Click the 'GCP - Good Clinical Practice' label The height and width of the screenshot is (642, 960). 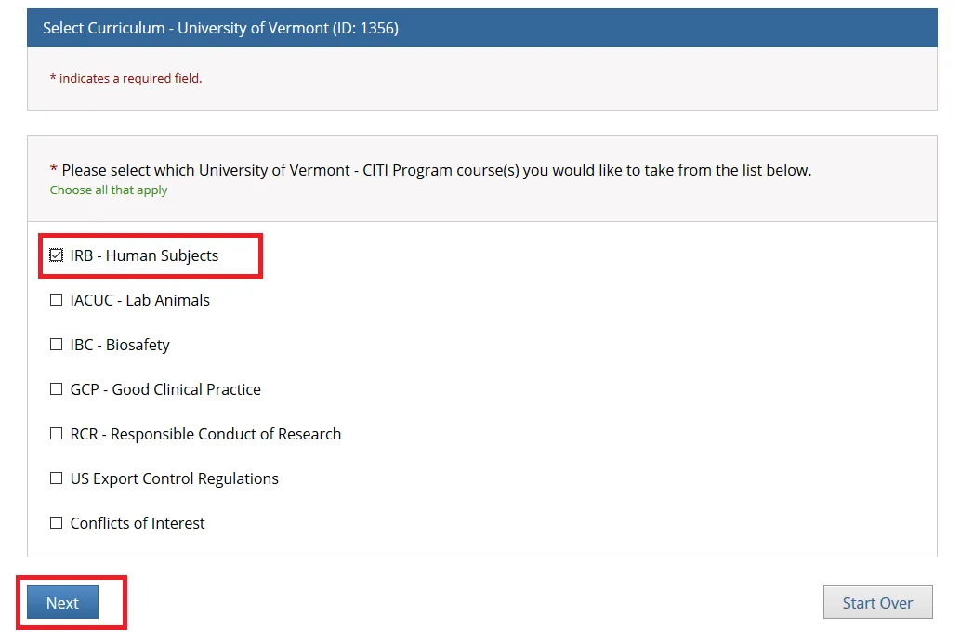pyautogui.click(x=165, y=389)
